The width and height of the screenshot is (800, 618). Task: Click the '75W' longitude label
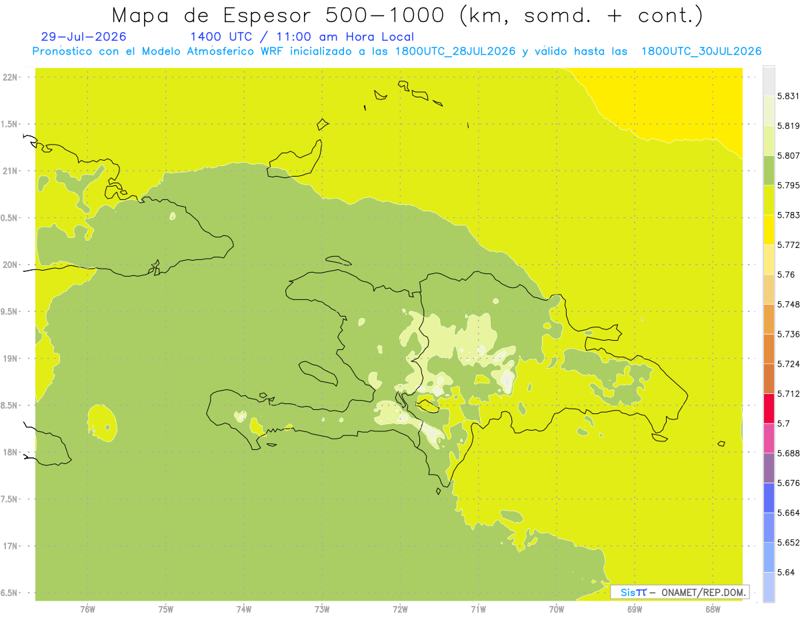[166, 609]
